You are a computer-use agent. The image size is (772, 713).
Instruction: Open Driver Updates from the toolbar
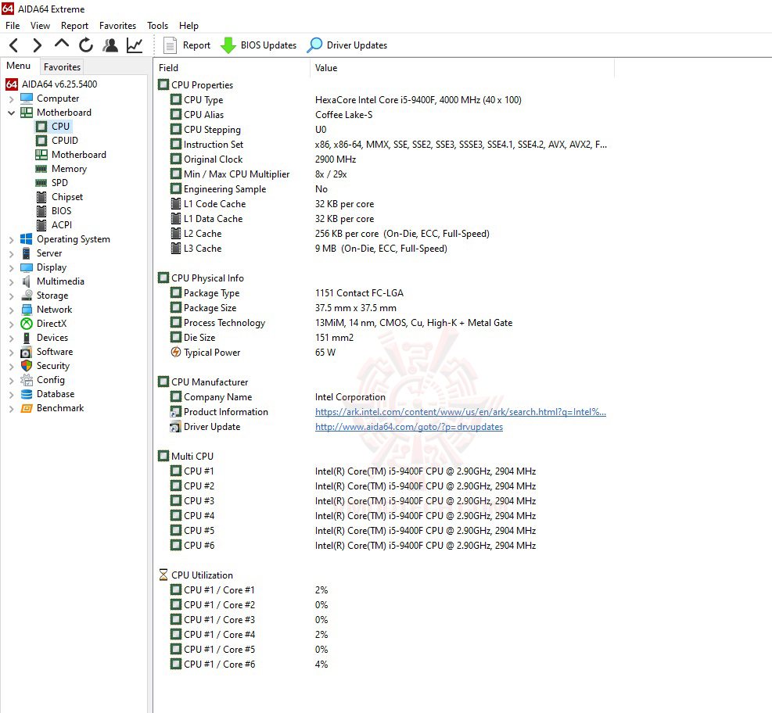tap(347, 45)
